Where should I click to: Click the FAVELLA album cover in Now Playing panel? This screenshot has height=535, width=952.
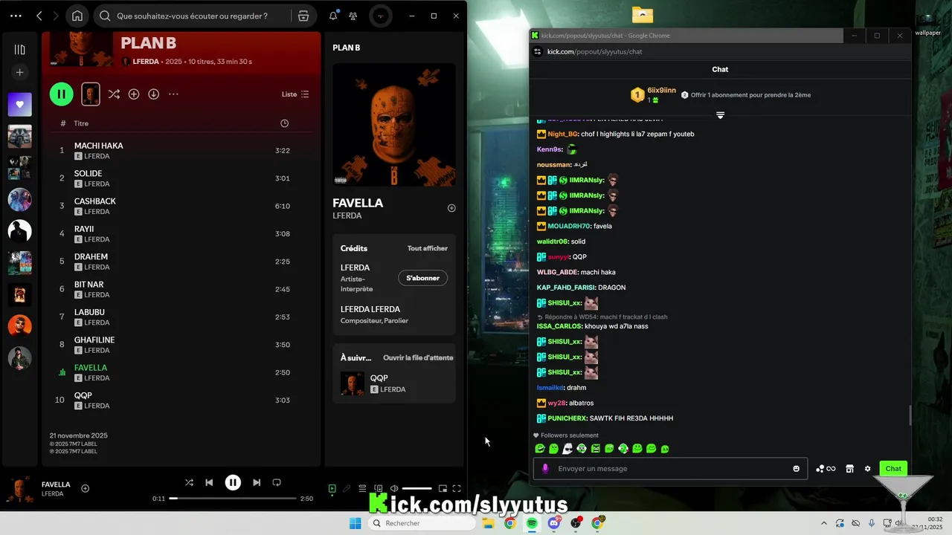point(394,125)
